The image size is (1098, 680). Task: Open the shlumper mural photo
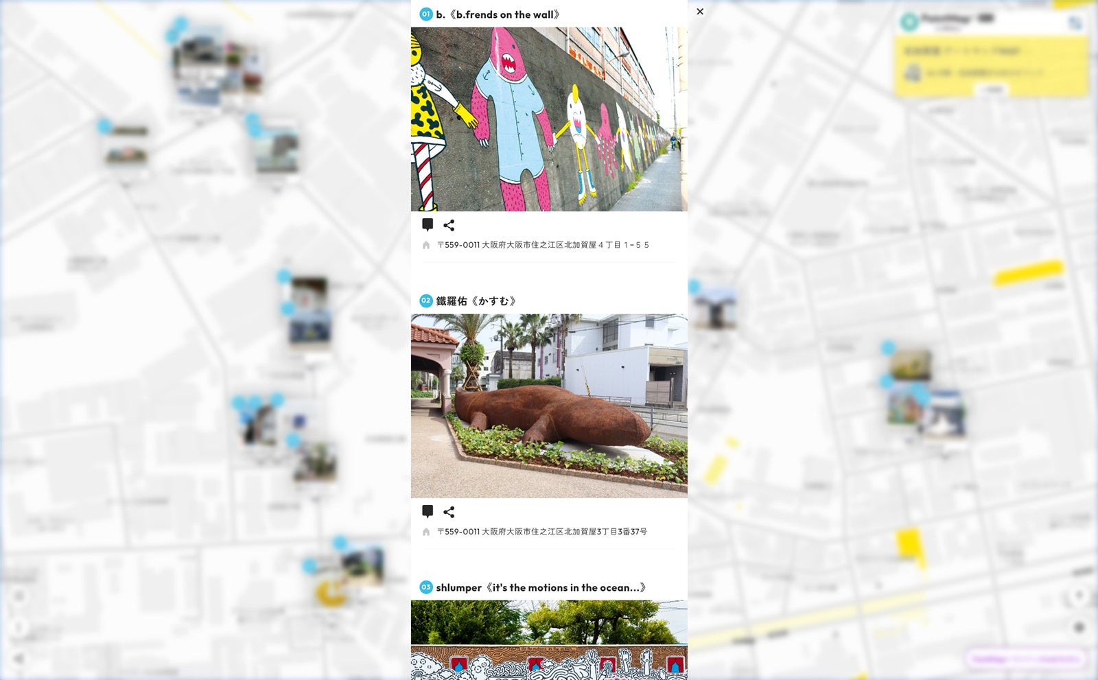[x=549, y=640]
